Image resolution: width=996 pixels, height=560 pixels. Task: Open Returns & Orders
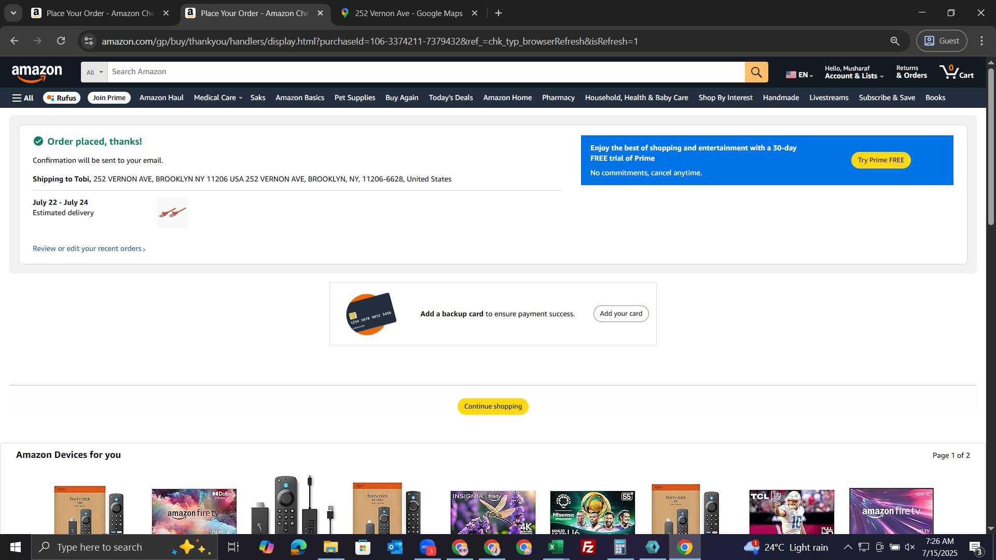coord(911,72)
